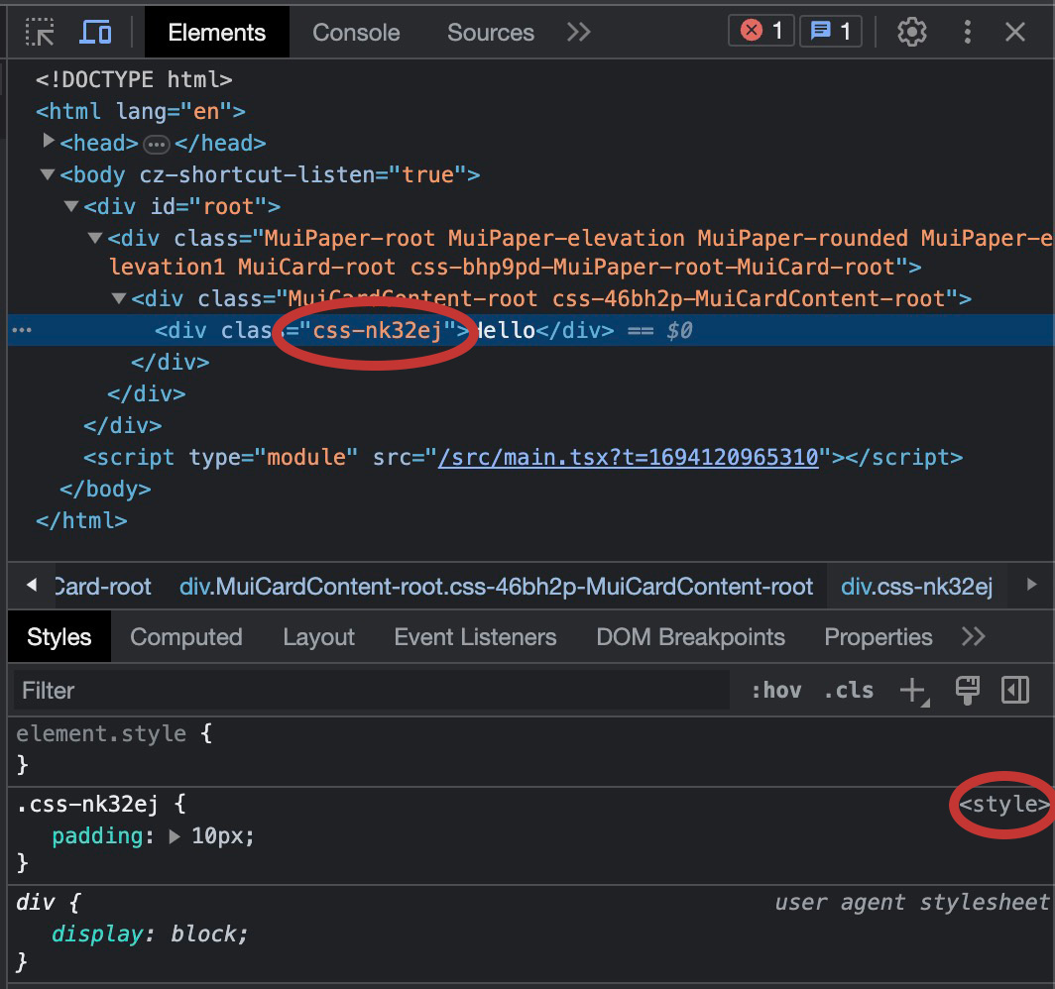1055x989 pixels.
Task: Select the DOCTYPE html line
Action: (x=134, y=79)
